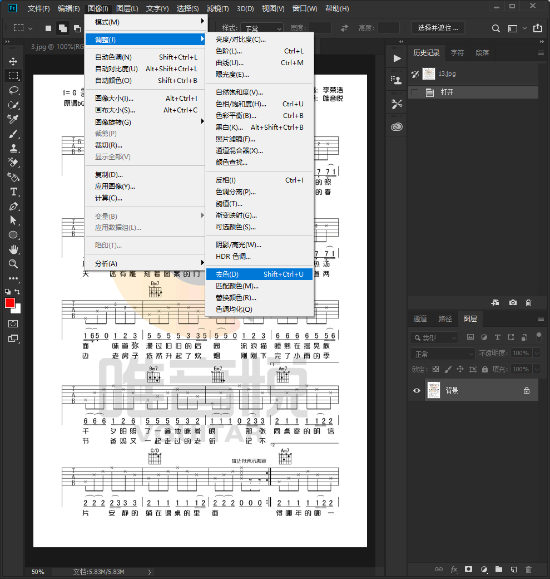Image resolution: width=550 pixels, height=579 pixels.
Task: Click the 选择并遮住 ... button
Action: tap(438, 28)
